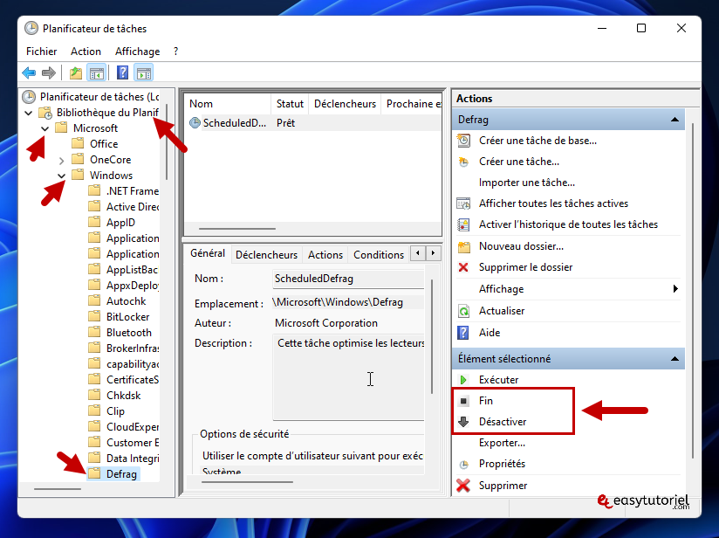
Task: Open the ? help menu
Action: pyautogui.click(x=175, y=52)
